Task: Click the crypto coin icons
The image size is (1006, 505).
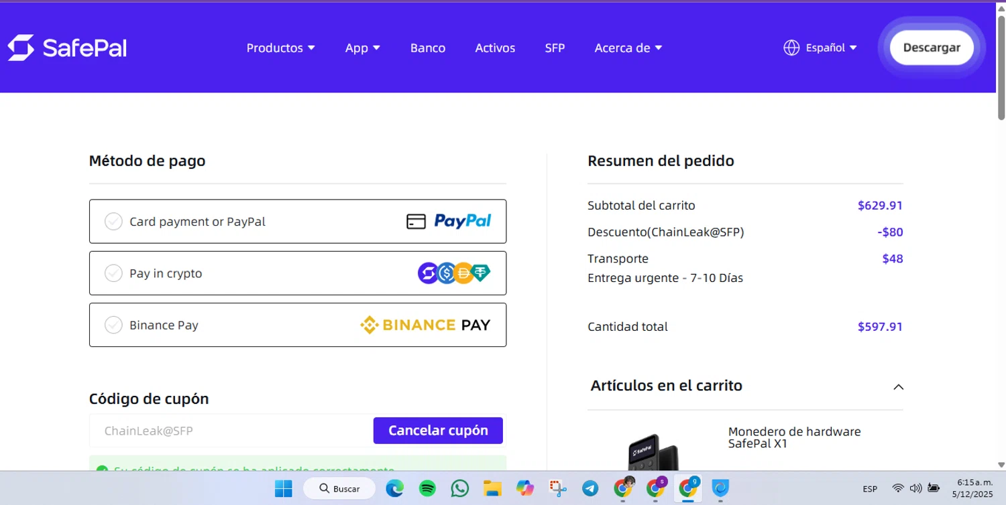Action: click(454, 273)
